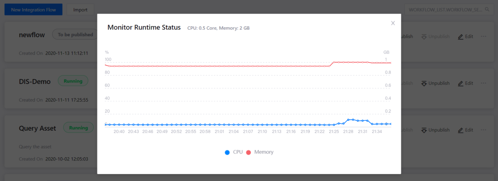Click the Import button
498x181 pixels.
pyautogui.click(x=80, y=10)
